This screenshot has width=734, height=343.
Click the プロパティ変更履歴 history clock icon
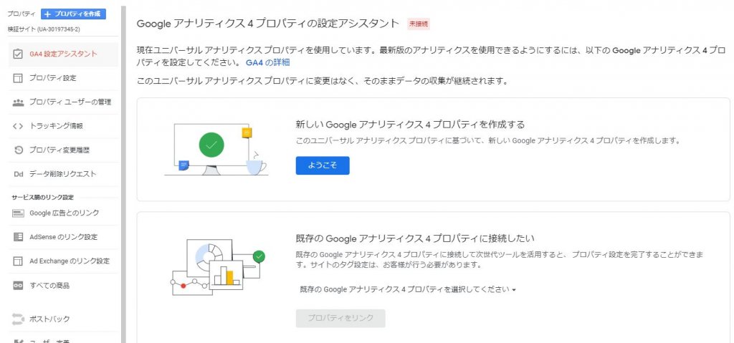[18, 150]
